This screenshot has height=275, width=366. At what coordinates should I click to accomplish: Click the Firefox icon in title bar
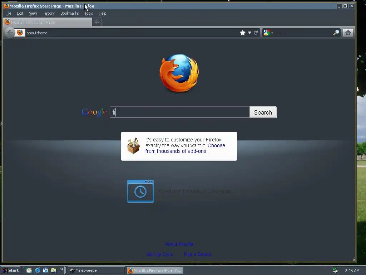pos(6,6)
